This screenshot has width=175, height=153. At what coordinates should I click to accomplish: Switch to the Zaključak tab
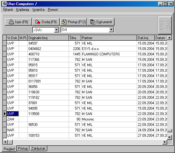tap(38, 148)
